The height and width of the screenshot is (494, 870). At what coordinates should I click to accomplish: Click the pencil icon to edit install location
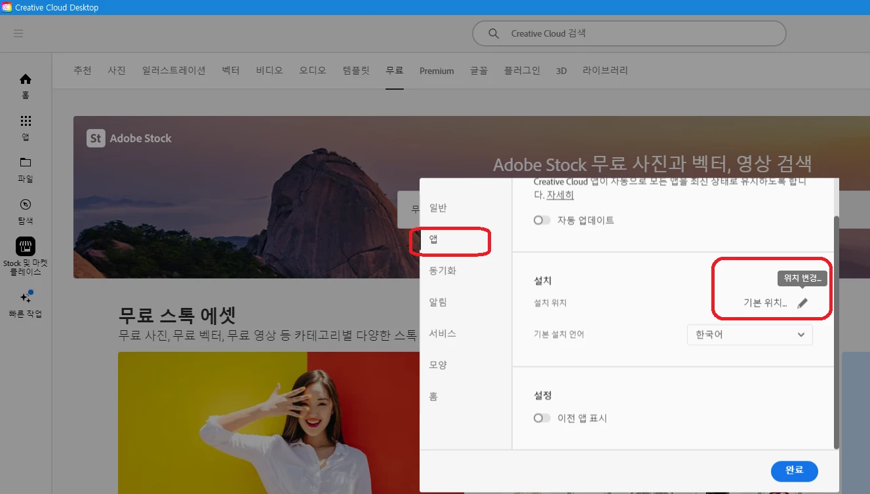coord(802,303)
